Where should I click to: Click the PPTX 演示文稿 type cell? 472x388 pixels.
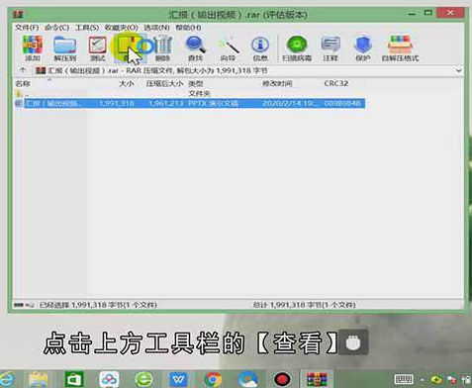click(x=213, y=104)
